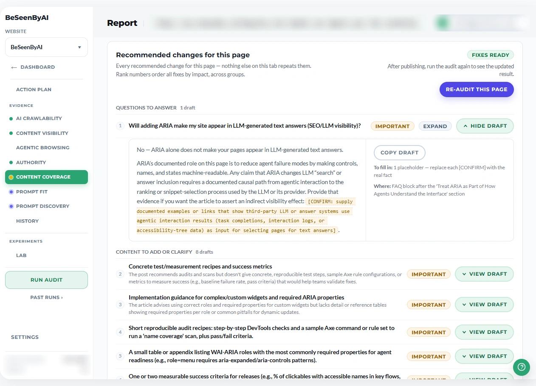Click the 'Where:' FAQ block note
Screen dimensions: 536x386
point(434,190)
